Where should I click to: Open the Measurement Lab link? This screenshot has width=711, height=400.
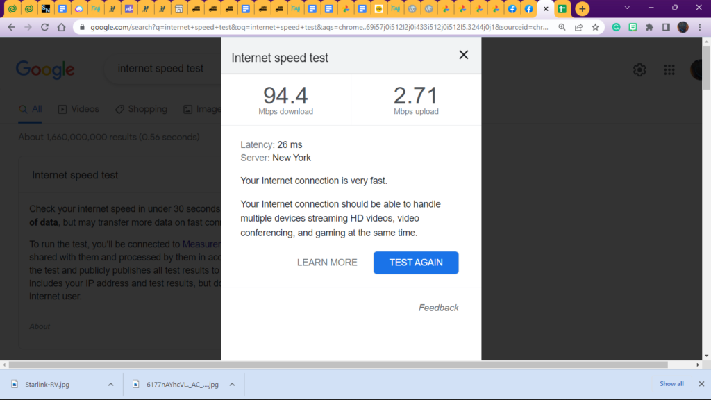tap(201, 244)
